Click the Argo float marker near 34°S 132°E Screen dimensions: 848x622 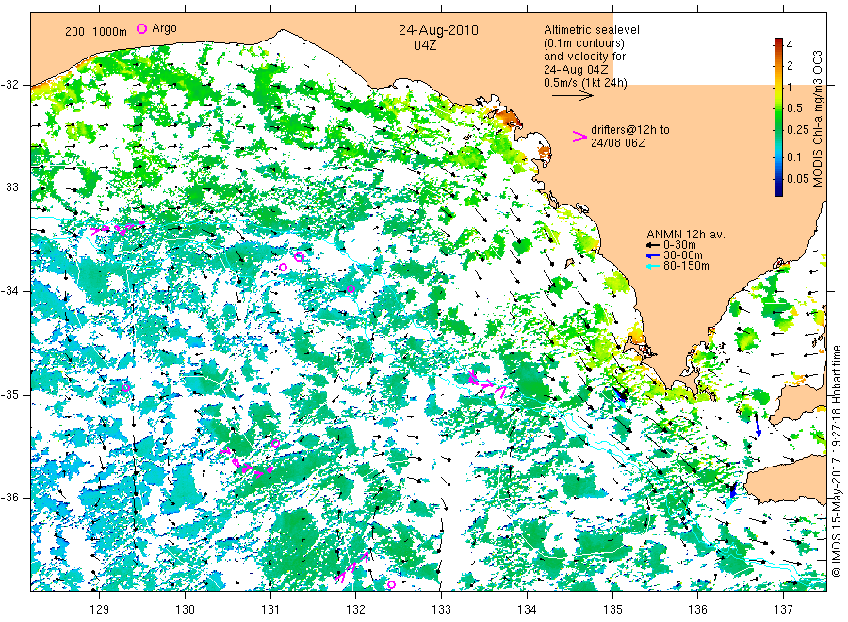[351, 288]
